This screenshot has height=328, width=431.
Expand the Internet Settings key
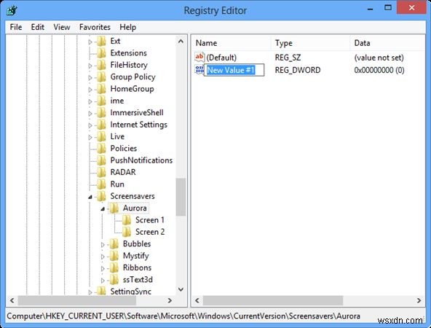[x=90, y=125]
